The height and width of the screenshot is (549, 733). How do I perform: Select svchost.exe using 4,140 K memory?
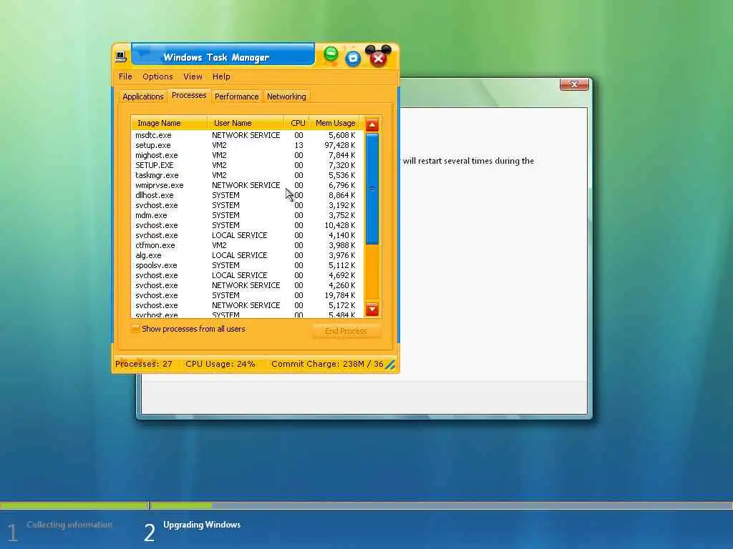(247, 235)
